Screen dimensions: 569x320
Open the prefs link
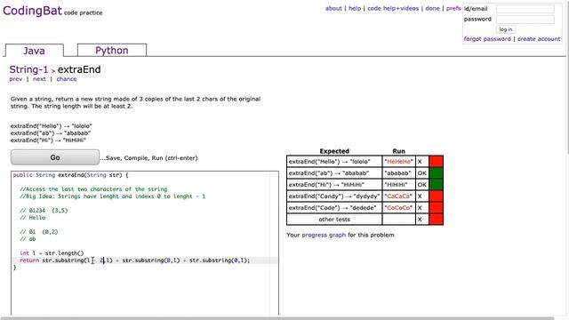point(453,8)
